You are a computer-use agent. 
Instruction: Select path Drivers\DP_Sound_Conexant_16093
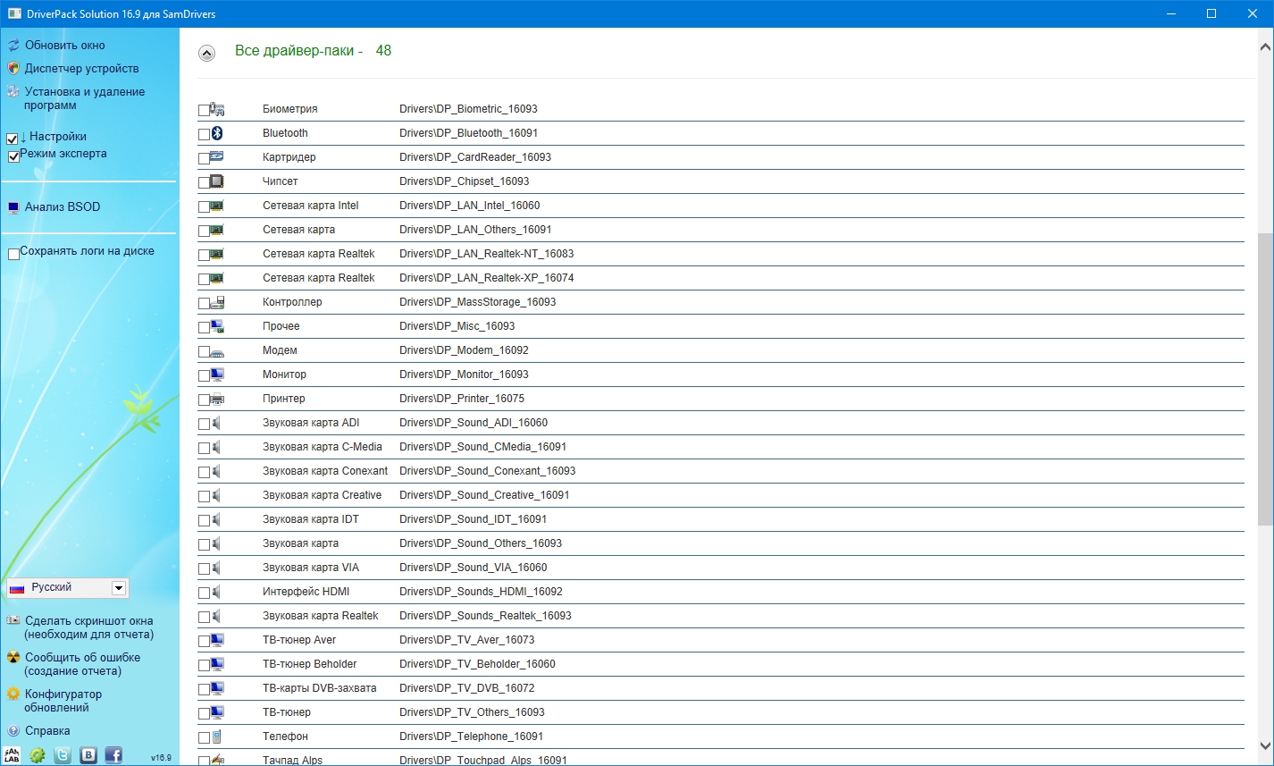488,471
